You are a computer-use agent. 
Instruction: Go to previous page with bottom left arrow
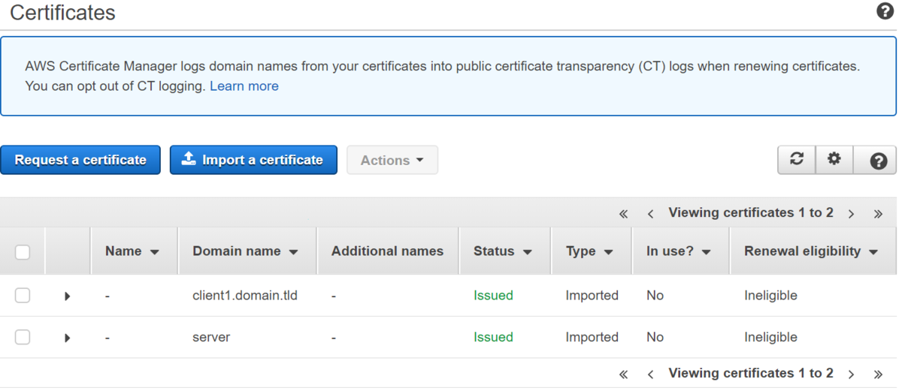(650, 374)
